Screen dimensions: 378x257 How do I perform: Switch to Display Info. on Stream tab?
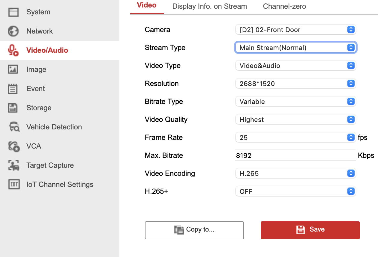click(x=209, y=6)
